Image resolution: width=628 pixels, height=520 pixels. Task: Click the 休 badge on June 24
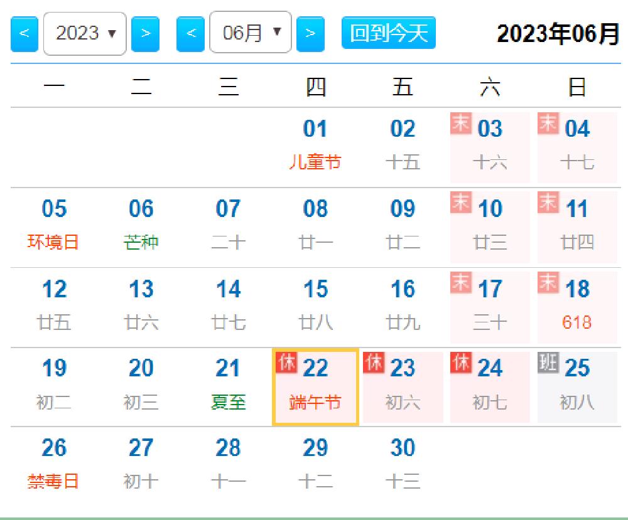point(460,363)
